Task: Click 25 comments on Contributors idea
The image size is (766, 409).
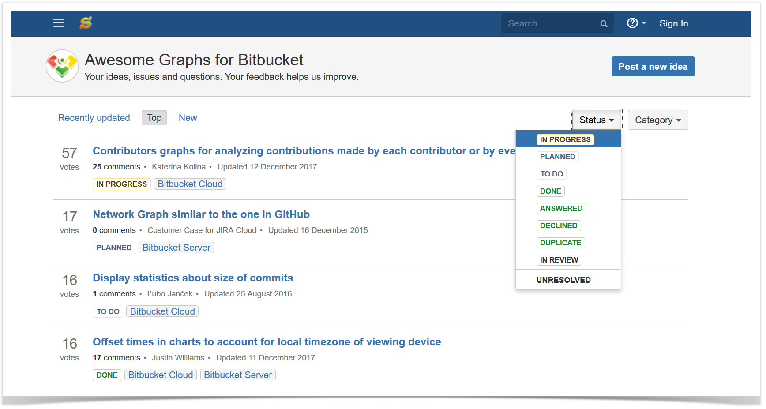Action: [116, 167]
